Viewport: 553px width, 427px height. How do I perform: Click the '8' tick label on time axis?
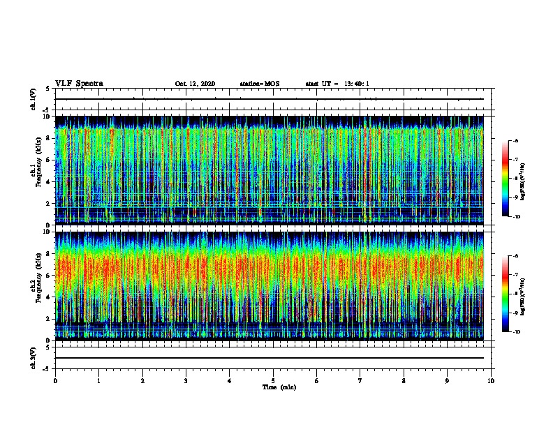click(x=404, y=381)
